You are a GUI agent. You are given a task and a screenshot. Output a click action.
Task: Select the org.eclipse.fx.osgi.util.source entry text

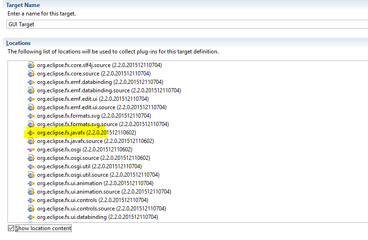point(98,175)
